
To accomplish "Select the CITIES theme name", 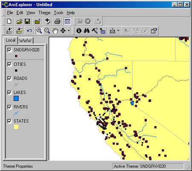I will point(20,64).
